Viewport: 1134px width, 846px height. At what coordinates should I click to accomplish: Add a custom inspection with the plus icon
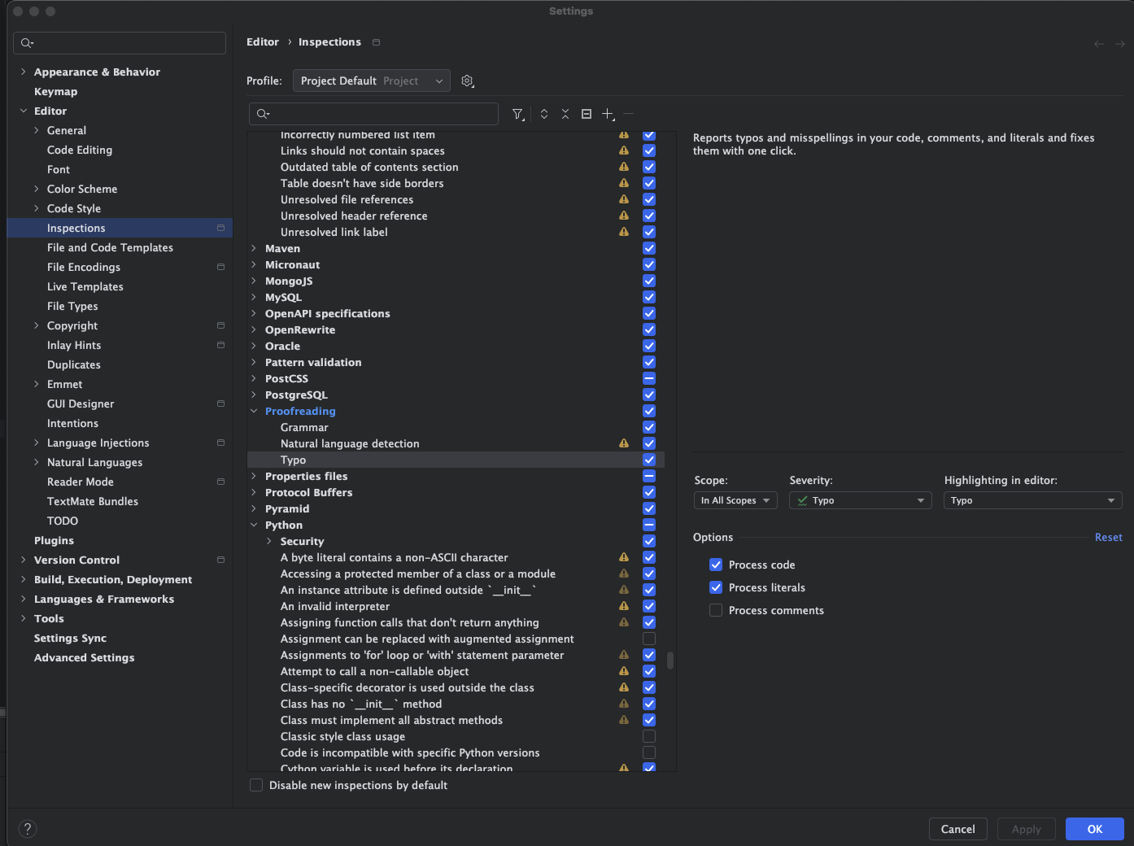point(608,114)
